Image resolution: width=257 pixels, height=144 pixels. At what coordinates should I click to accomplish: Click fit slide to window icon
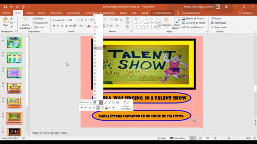(255, 138)
